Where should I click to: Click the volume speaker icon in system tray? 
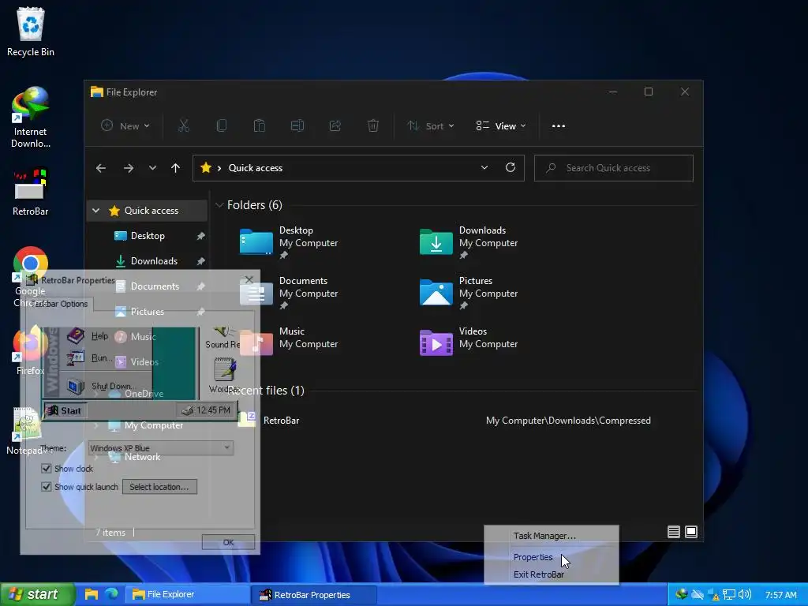coord(745,594)
